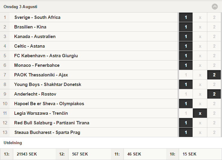Image resolution: width=222 pixels, height=160 pixels.
Task: Deselect 2 for PAOK Thessaloniki - Ajax
Action: [x=214, y=75]
